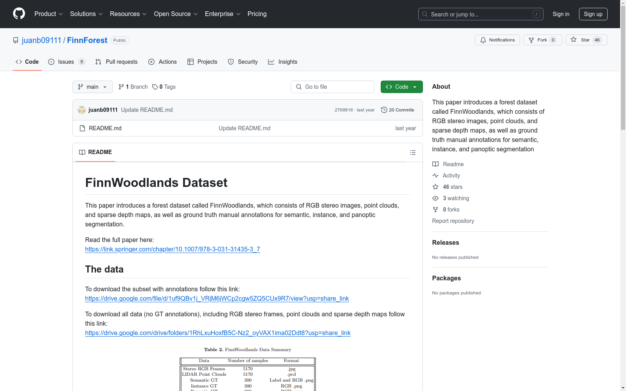Click the Sign up button
Image resolution: width=626 pixels, height=391 pixels.
[593, 14]
